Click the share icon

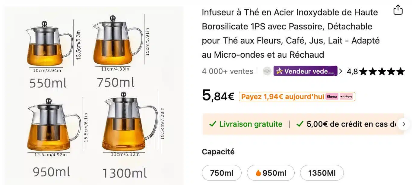coord(398,10)
